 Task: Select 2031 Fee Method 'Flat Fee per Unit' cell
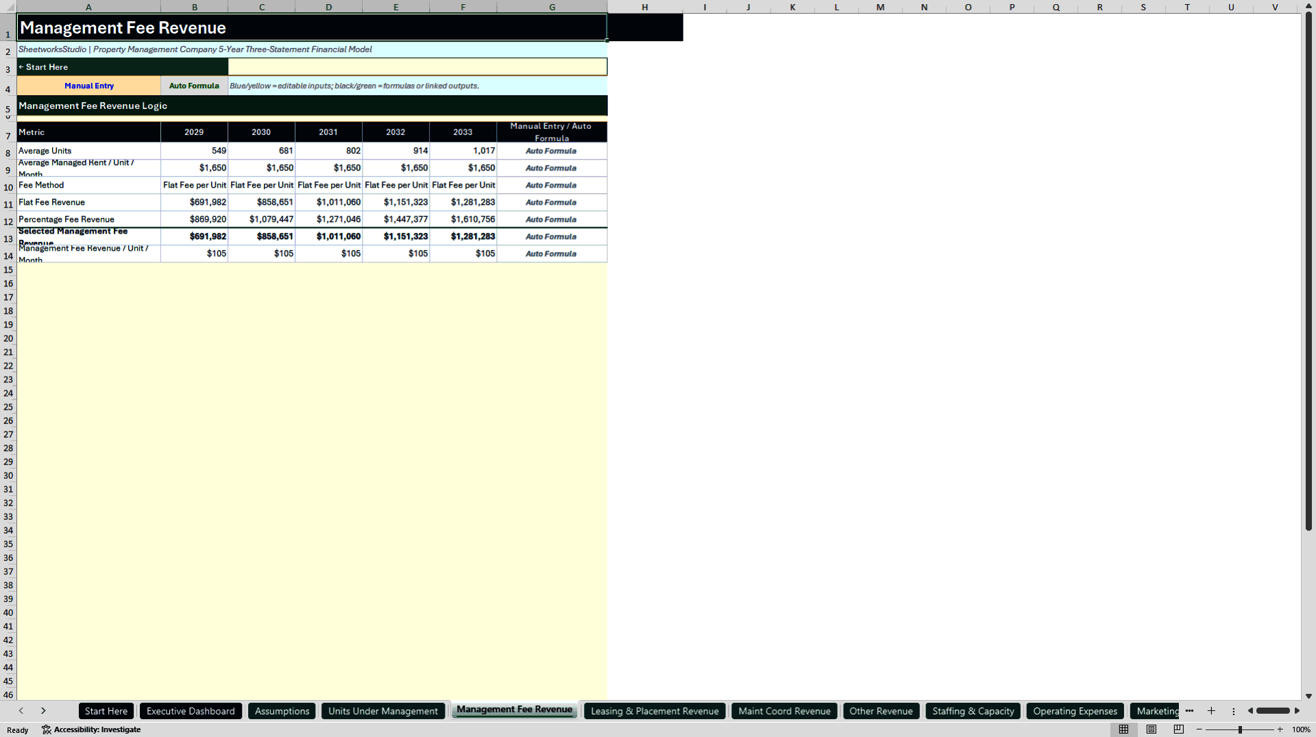[x=329, y=185]
